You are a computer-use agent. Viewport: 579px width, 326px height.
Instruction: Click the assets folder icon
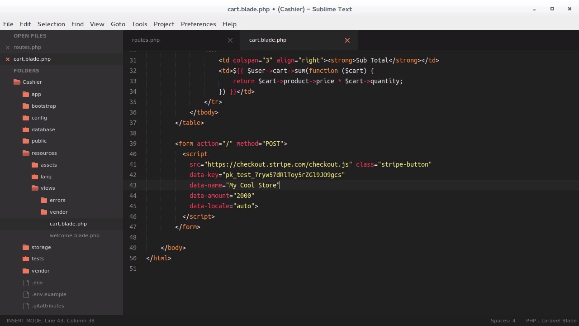(35, 165)
